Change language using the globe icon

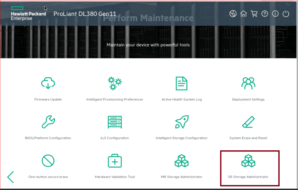(x=233, y=14)
